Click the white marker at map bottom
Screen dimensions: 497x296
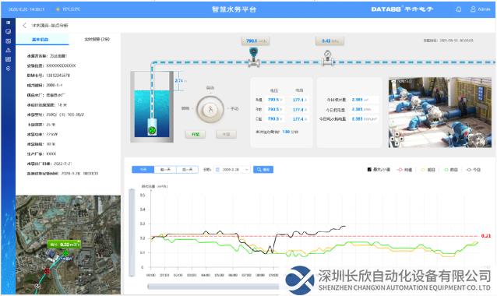(37, 286)
